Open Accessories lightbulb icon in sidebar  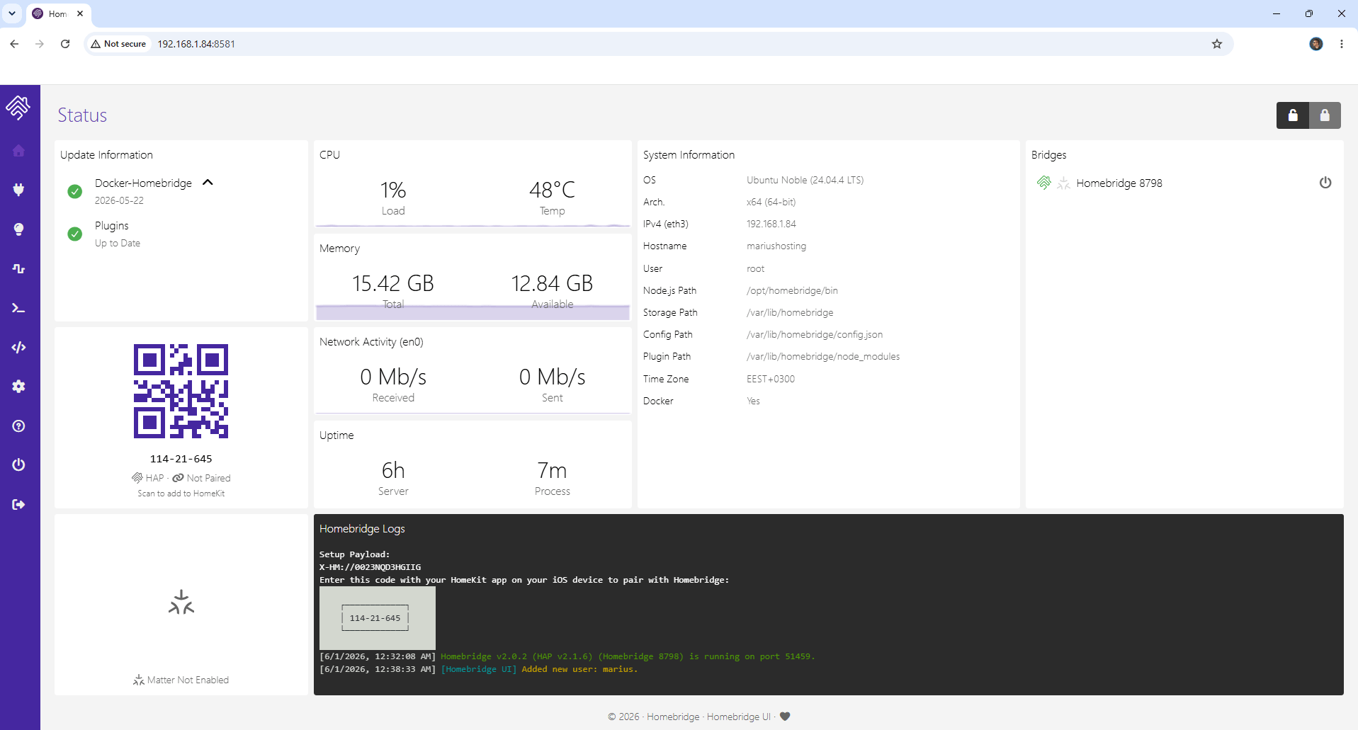click(x=18, y=229)
